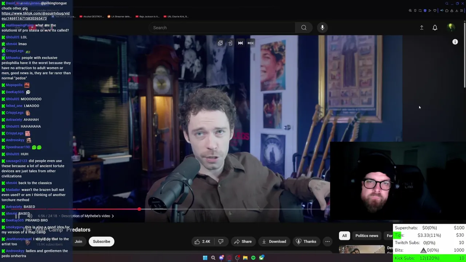The image size is (466, 262).
Task: Open OBS Studio from the taskbar
Action: click(x=237, y=258)
